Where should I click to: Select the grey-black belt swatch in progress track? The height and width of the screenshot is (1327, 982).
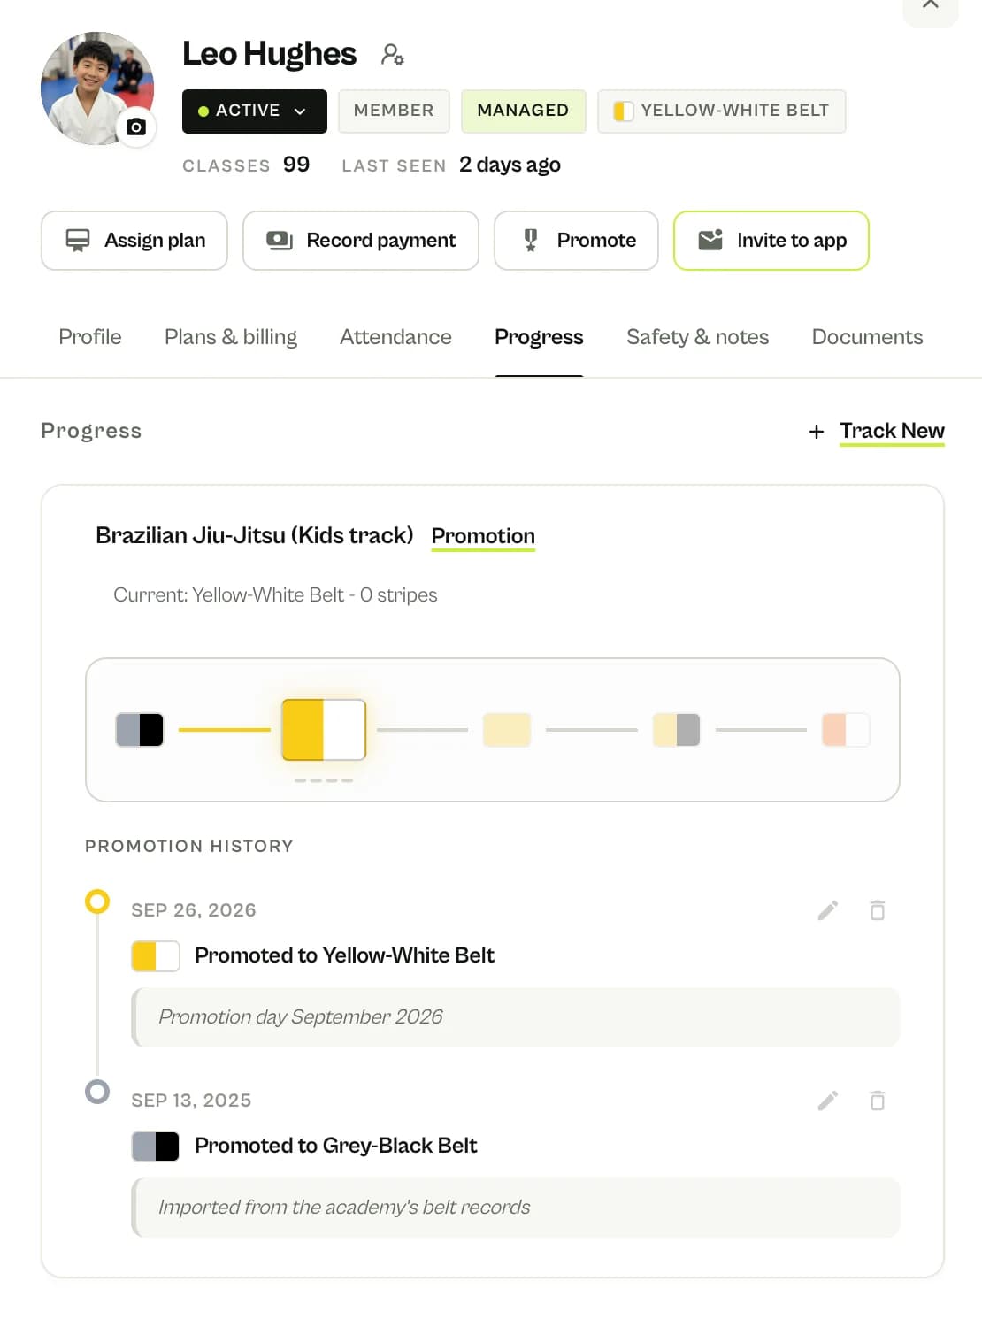(140, 730)
